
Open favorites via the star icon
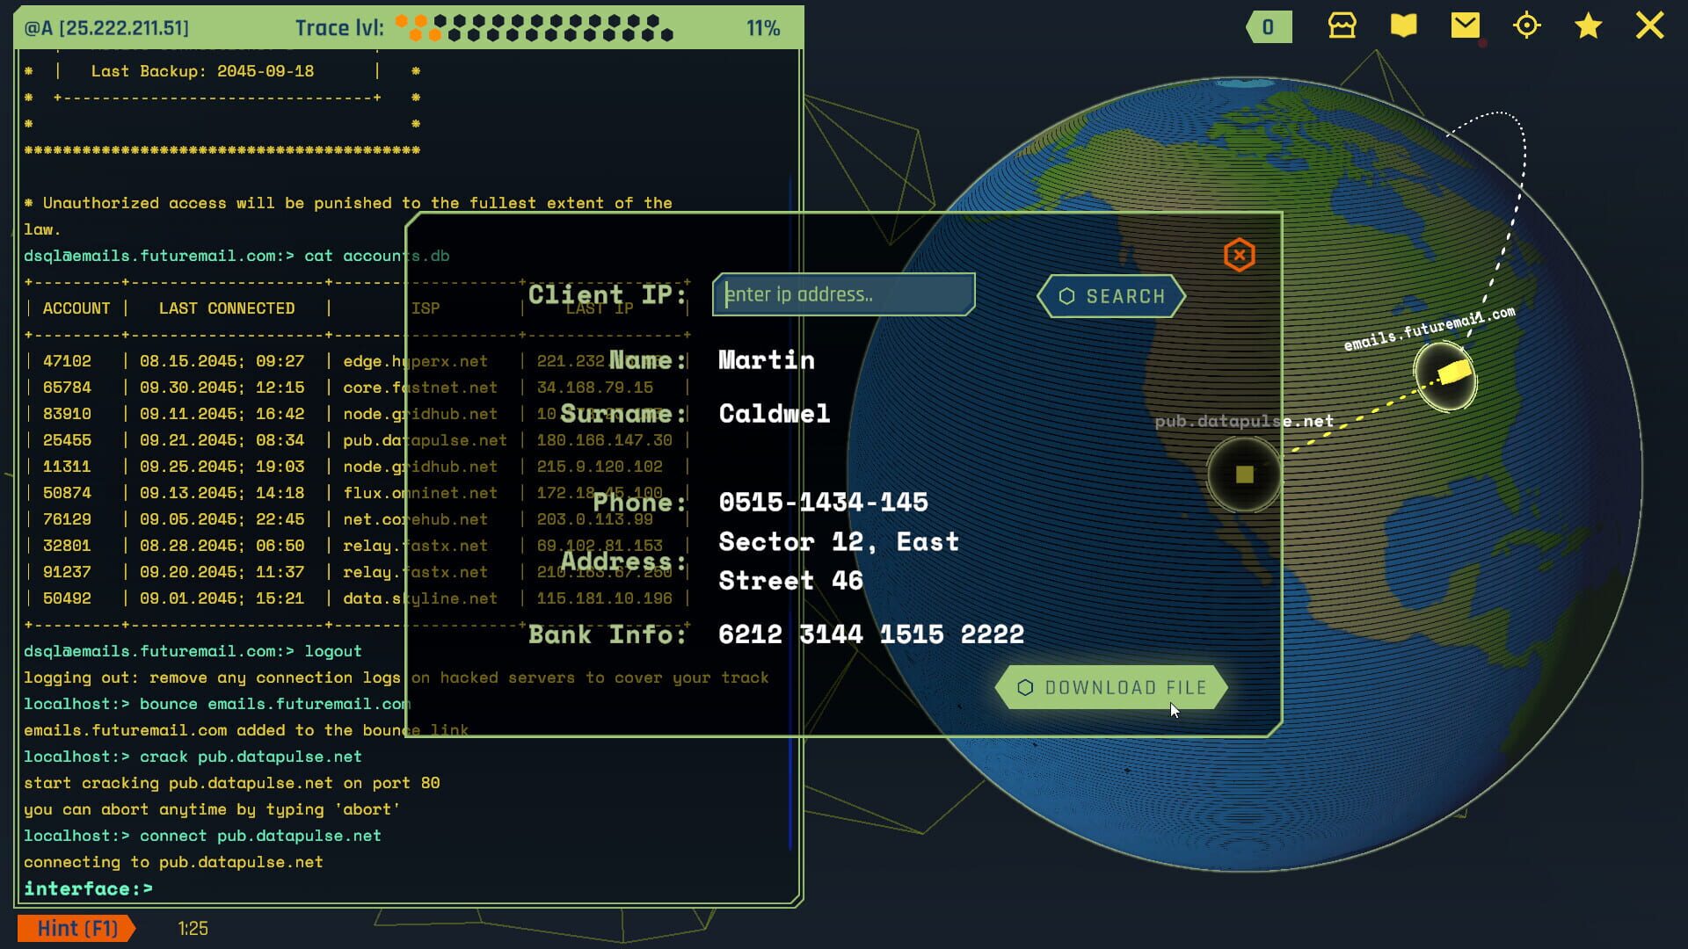[x=1588, y=26]
